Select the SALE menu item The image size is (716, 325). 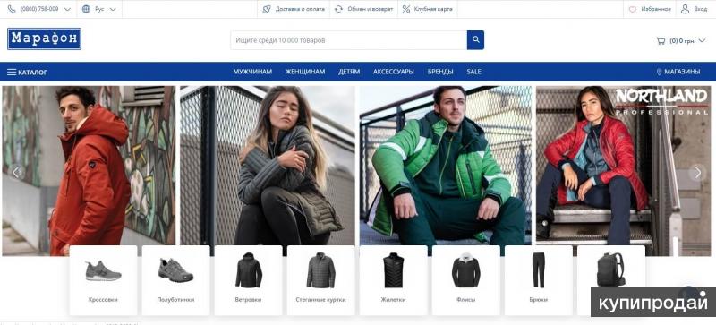click(473, 72)
